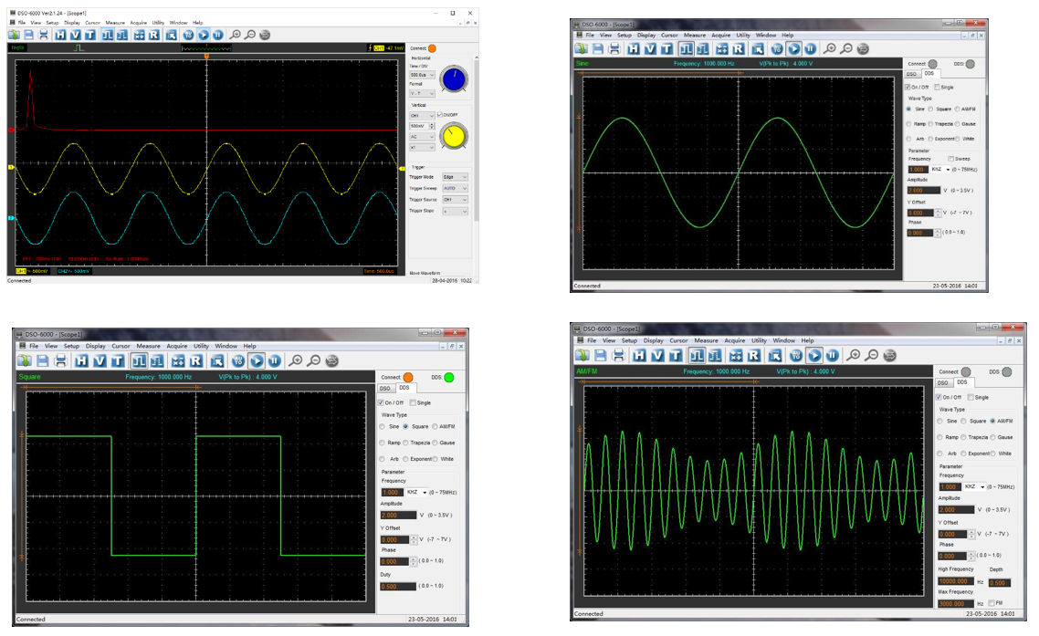The image size is (1039, 636).
Task: Open the Trigger Mode Edge dropdown
Action: (455, 177)
